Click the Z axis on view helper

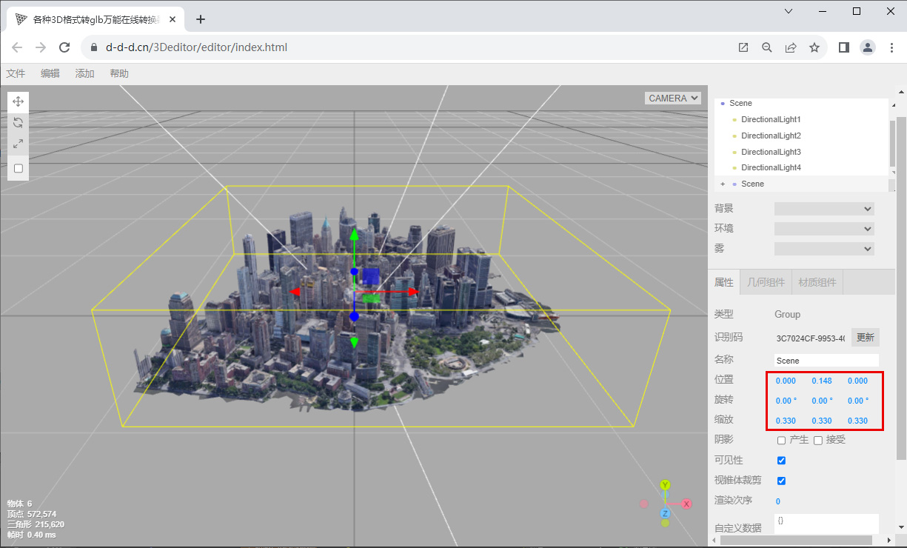pos(665,513)
